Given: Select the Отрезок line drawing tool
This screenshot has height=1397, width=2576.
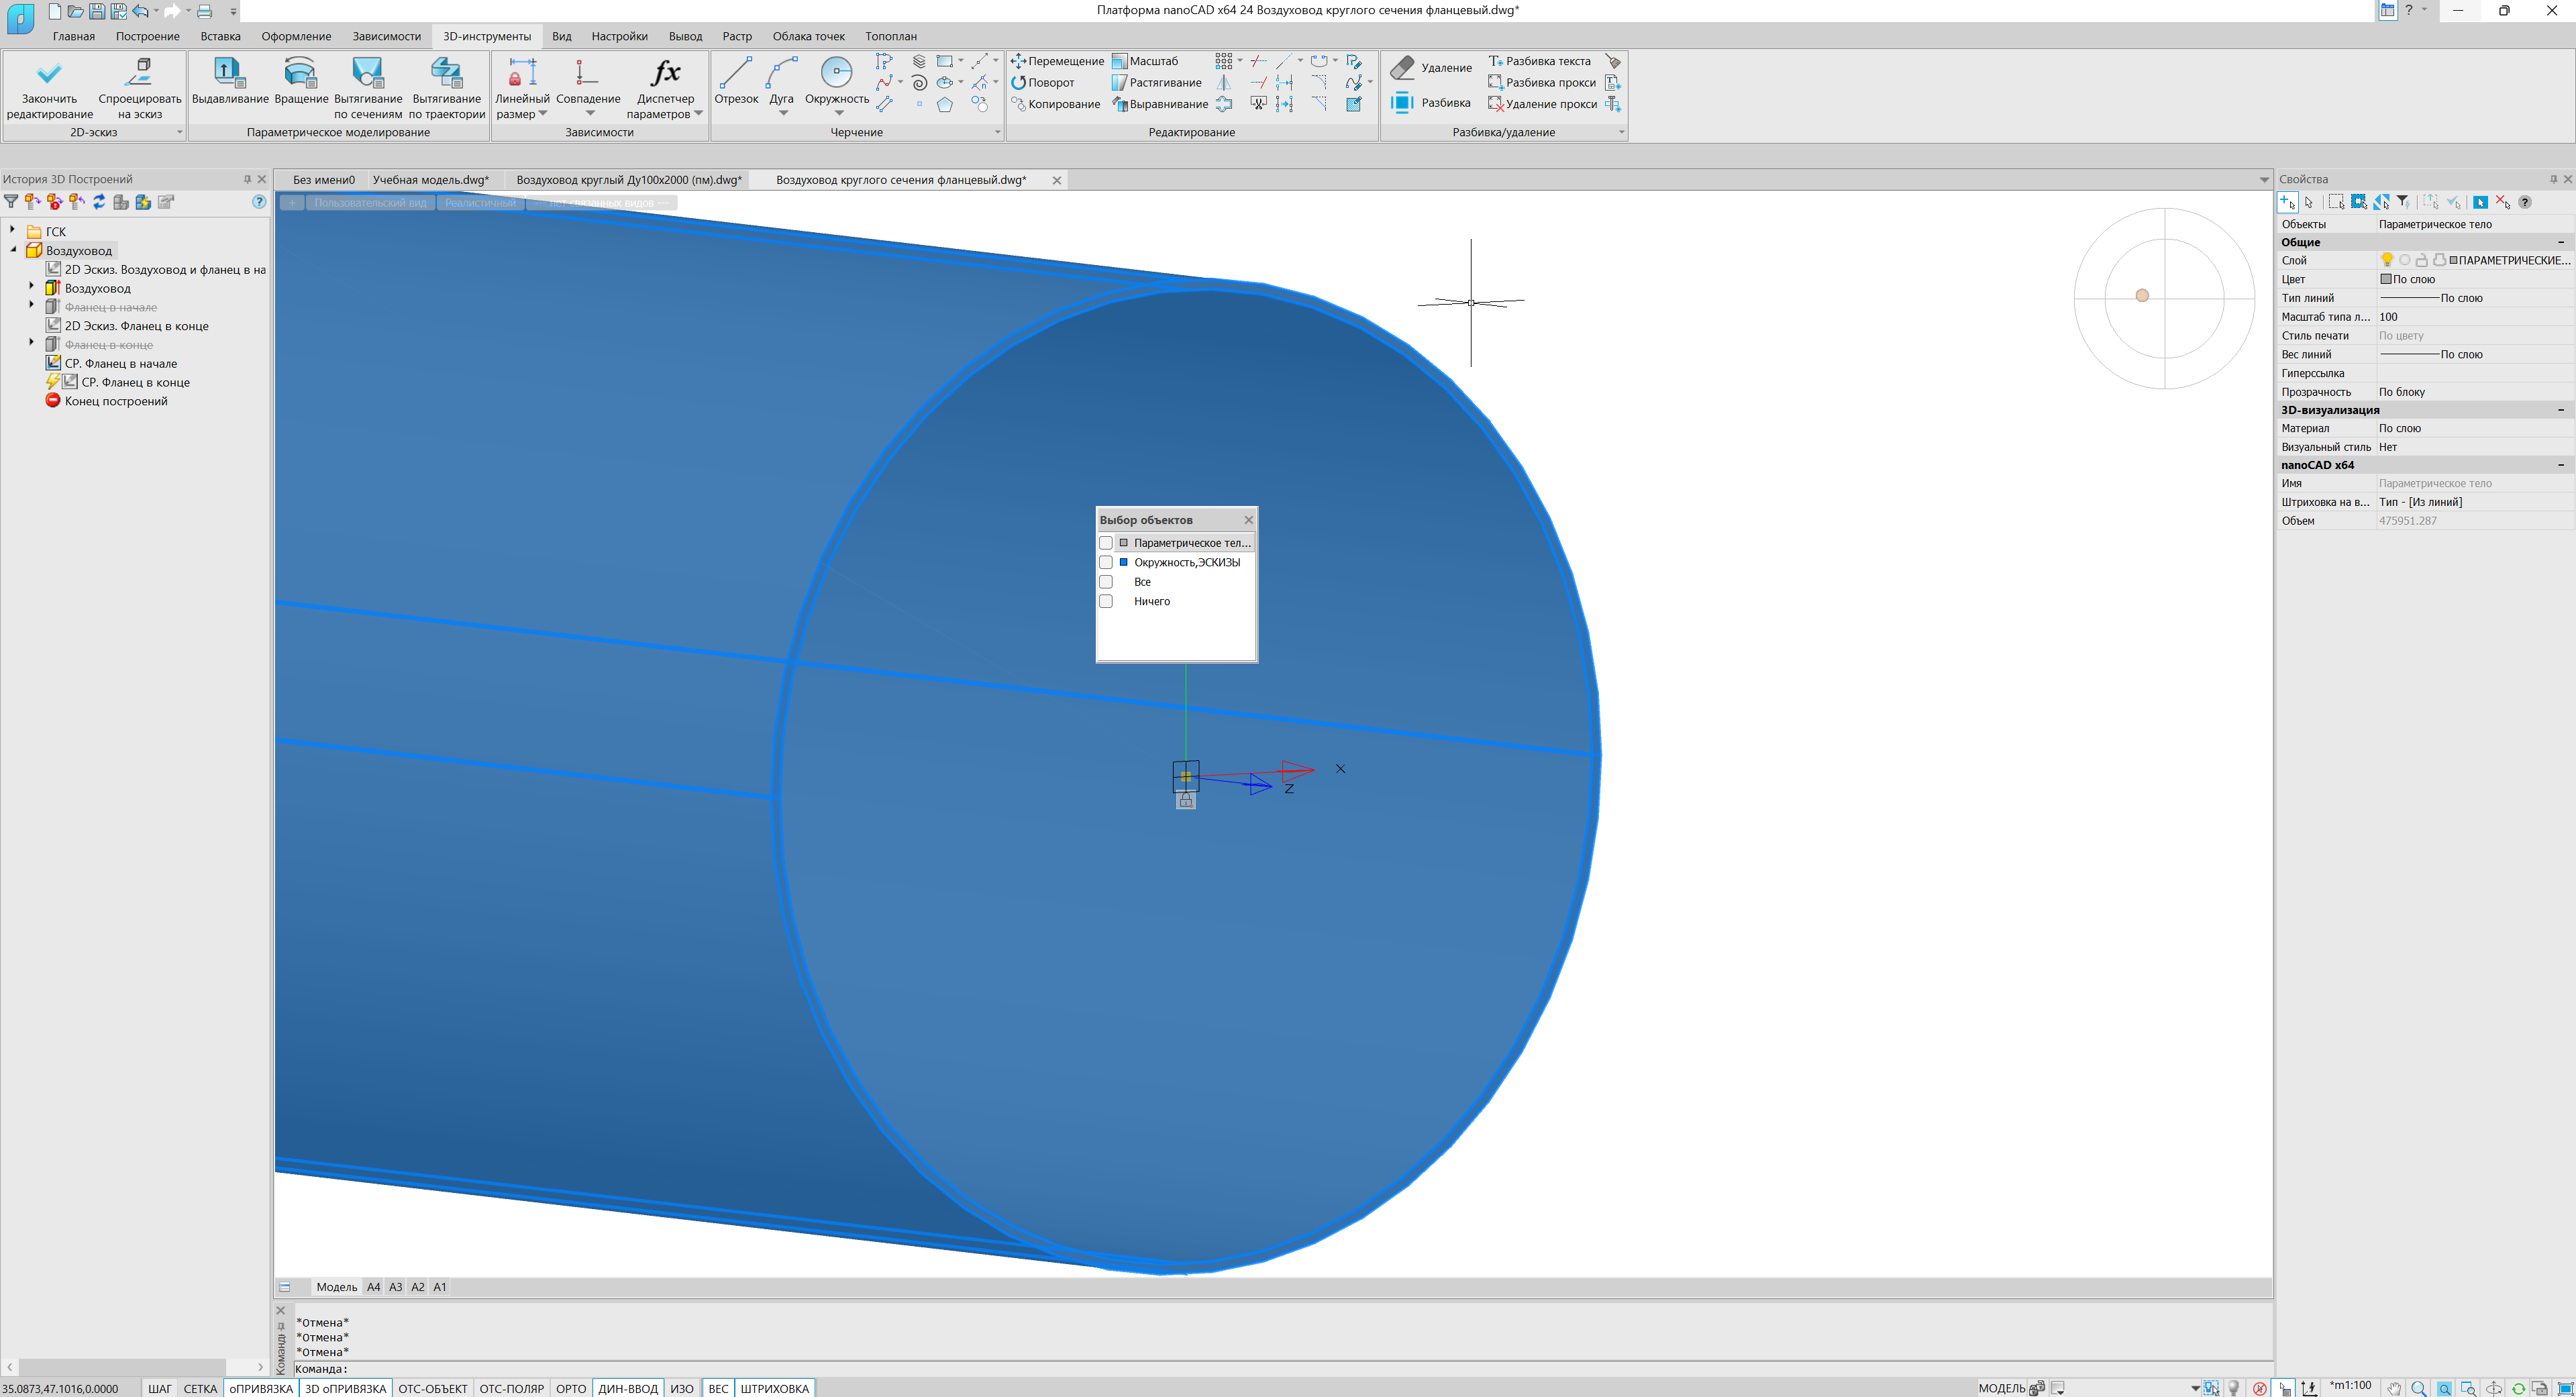Looking at the screenshot, I should 735,73.
